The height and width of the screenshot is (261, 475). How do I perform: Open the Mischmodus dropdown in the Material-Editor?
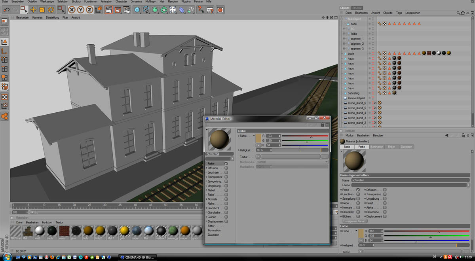[x=292, y=162]
